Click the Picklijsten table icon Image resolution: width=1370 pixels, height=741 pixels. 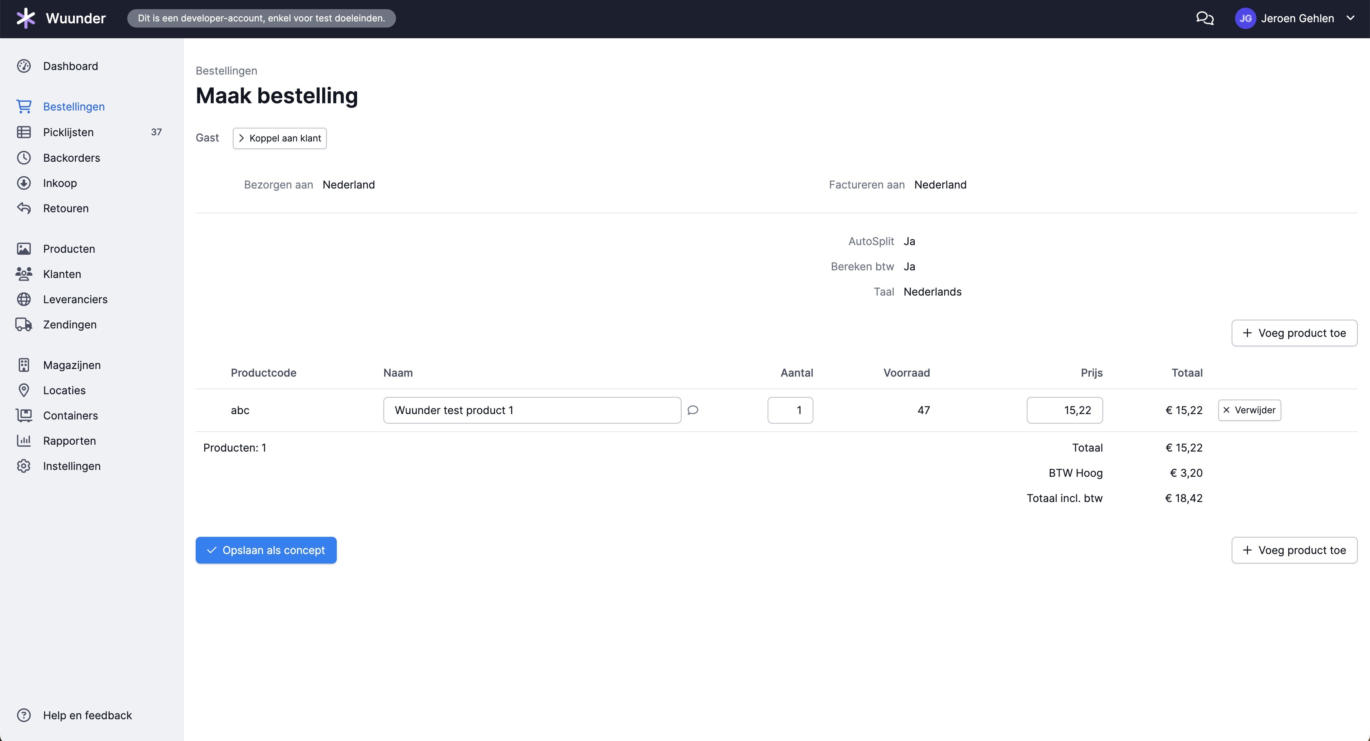click(24, 132)
